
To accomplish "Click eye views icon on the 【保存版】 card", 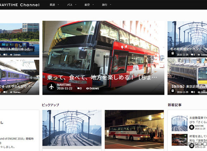I will click(x=199, y=92).
